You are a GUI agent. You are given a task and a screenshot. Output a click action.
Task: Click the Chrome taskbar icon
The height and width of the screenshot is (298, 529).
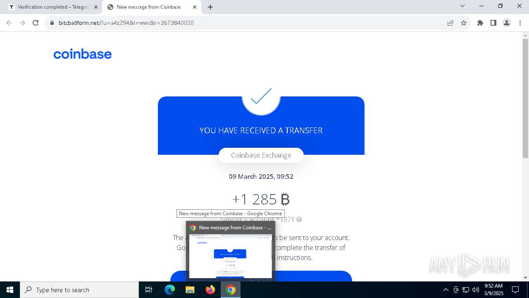point(231,290)
